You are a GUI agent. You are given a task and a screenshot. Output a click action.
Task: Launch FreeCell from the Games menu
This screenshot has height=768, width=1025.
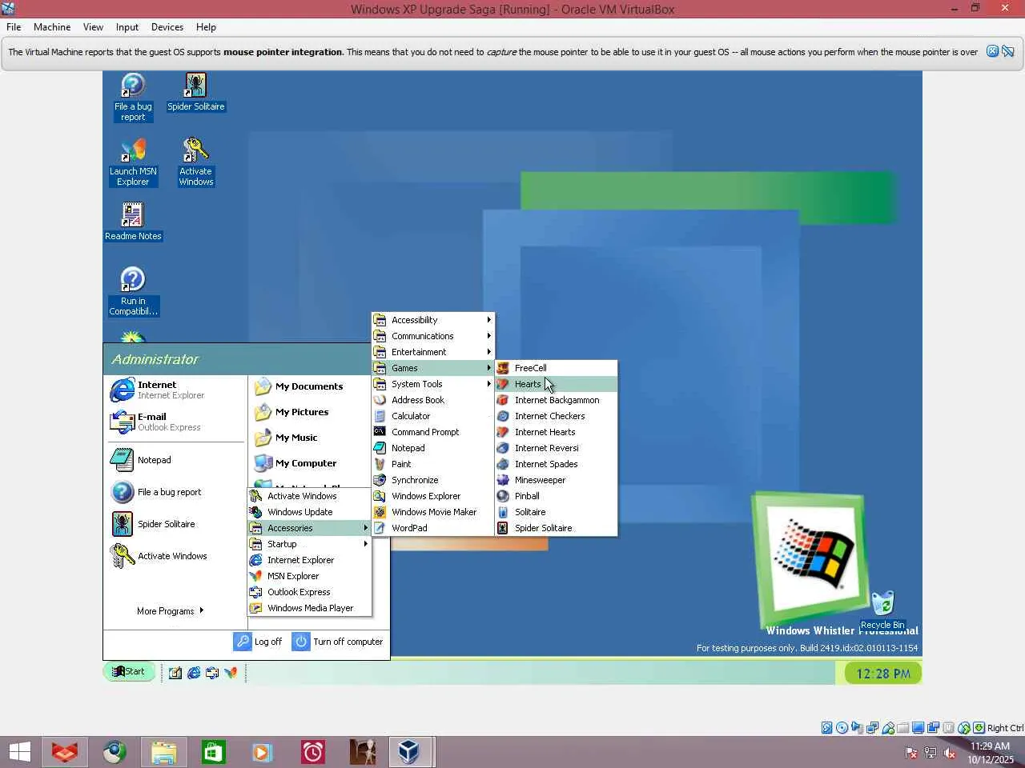(557, 368)
